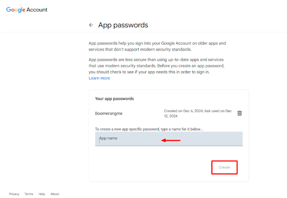Click the App passwords page title

[123, 25]
